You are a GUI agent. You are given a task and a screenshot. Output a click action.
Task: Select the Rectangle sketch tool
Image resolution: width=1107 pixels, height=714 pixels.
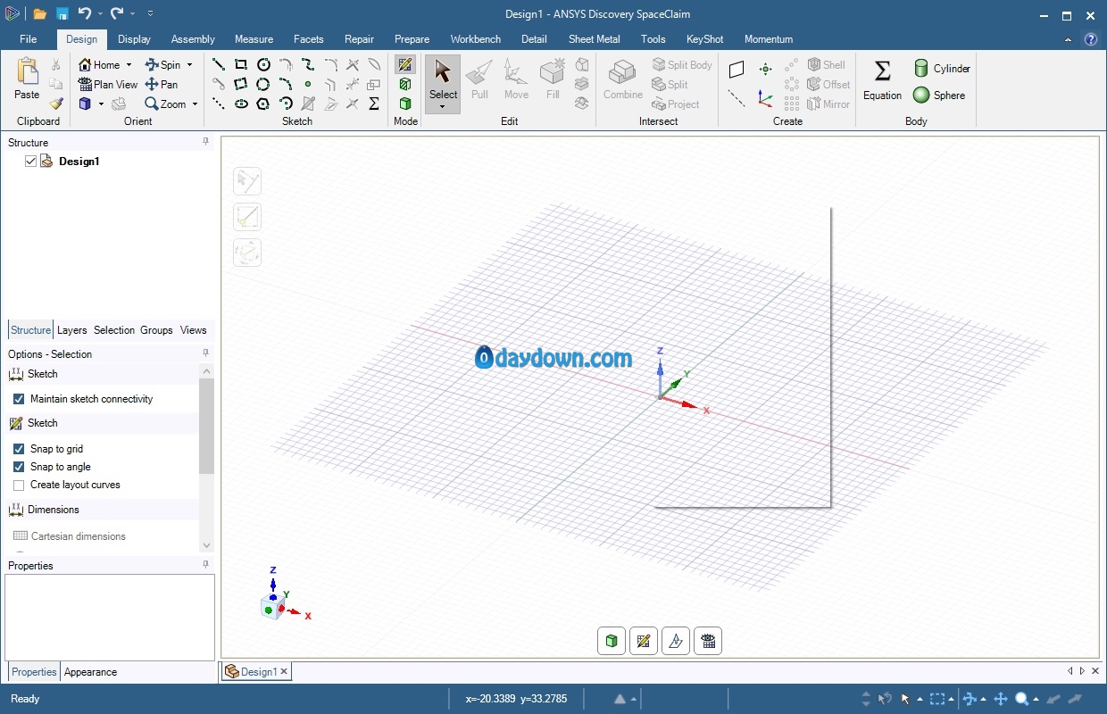coord(241,64)
